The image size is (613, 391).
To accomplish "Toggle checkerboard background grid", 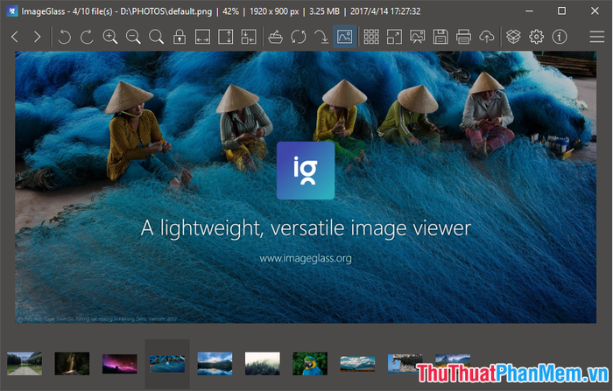I will pyautogui.click(x=371, y=37).
